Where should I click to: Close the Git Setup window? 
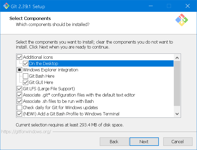(188, 6)
